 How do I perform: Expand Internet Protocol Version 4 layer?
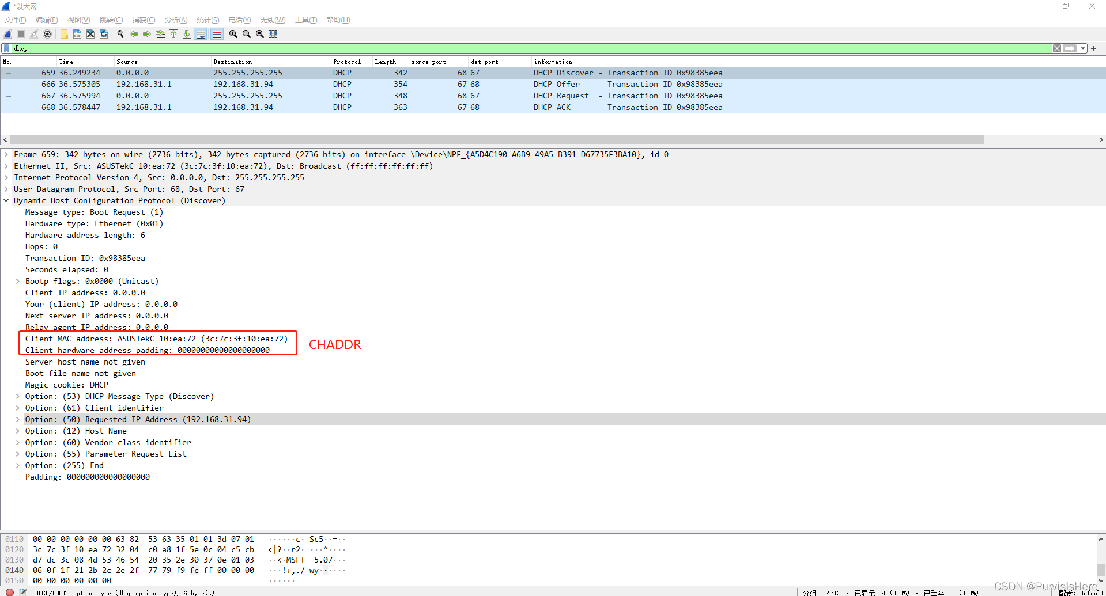6,177
